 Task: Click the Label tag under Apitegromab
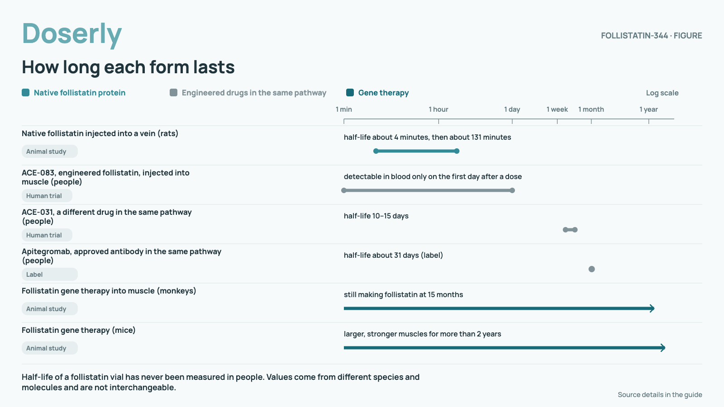pyautogui.click(x=50, y=274)
